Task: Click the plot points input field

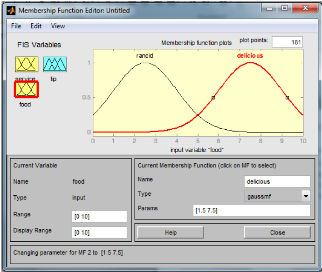Action: 287,42
